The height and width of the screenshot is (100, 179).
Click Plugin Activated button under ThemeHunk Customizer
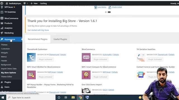tap(45, 59)
